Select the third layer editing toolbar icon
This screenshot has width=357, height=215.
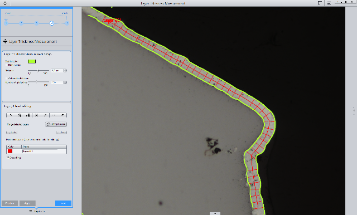point(28,115)
